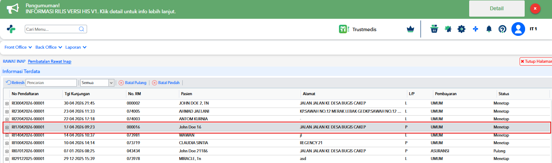Expand row RI30042026-00001
Screen dimensions: 552x163
[x=7, y=104]
